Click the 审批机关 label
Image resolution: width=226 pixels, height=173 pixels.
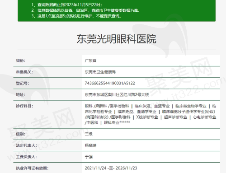pyautogui.click(x=24, y=72)
